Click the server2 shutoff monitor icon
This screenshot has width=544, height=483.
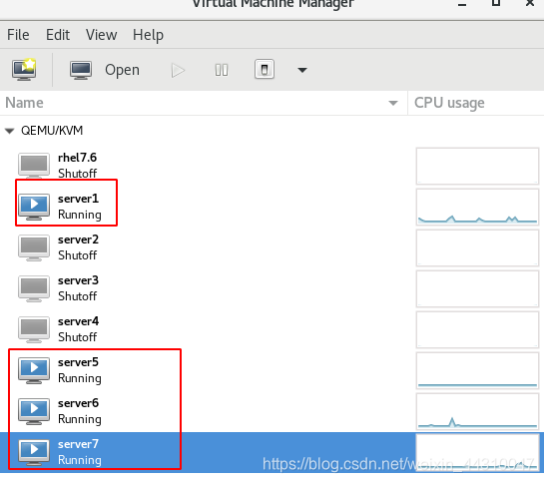(34, 247)
